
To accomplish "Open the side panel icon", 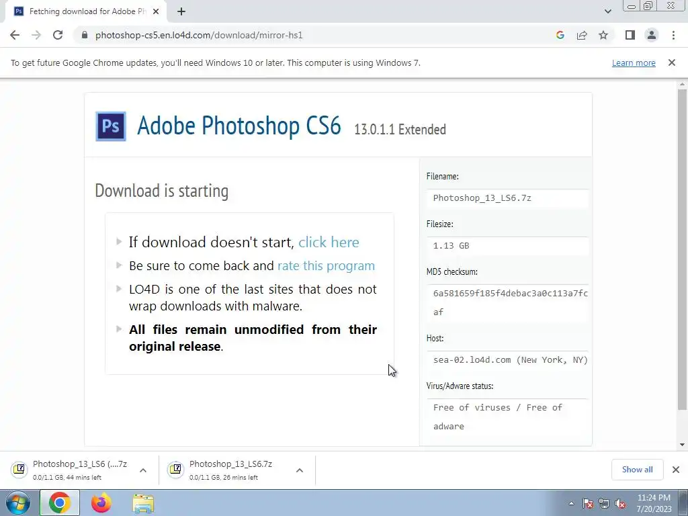I will (630, 35).
